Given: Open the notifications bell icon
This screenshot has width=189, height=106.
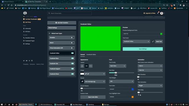Looking at the screenshot, I should point(158,13).
